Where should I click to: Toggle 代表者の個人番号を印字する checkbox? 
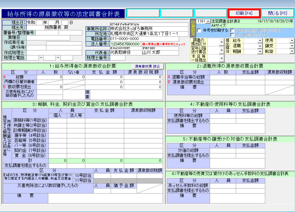coord(232,31)
